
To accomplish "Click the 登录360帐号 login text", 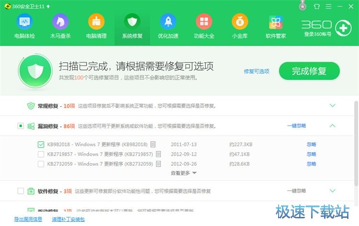I will [x=317, y=34].
